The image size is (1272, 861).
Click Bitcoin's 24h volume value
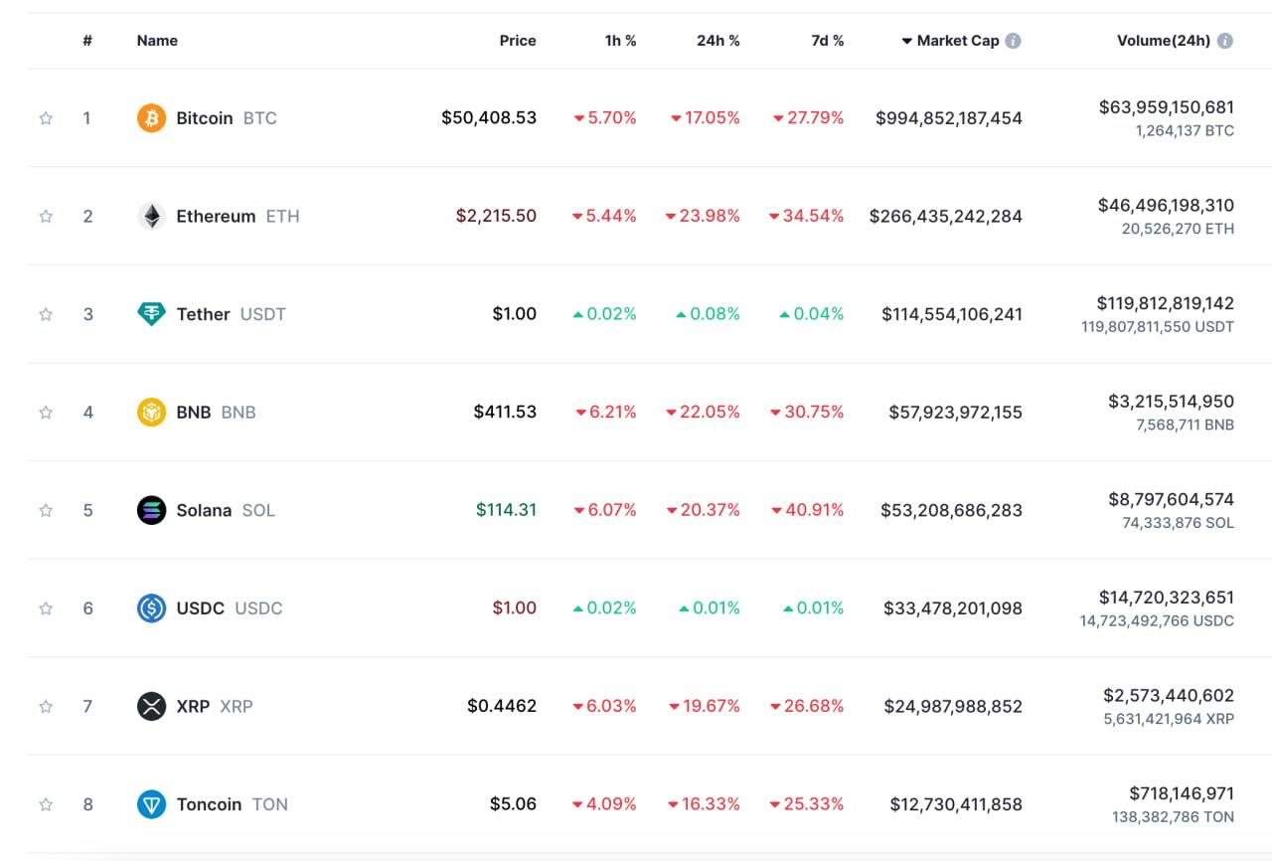[1166, 107]
